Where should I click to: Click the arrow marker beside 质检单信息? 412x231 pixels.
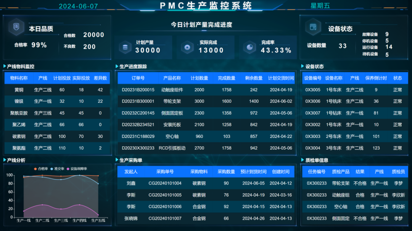(303, 160)
